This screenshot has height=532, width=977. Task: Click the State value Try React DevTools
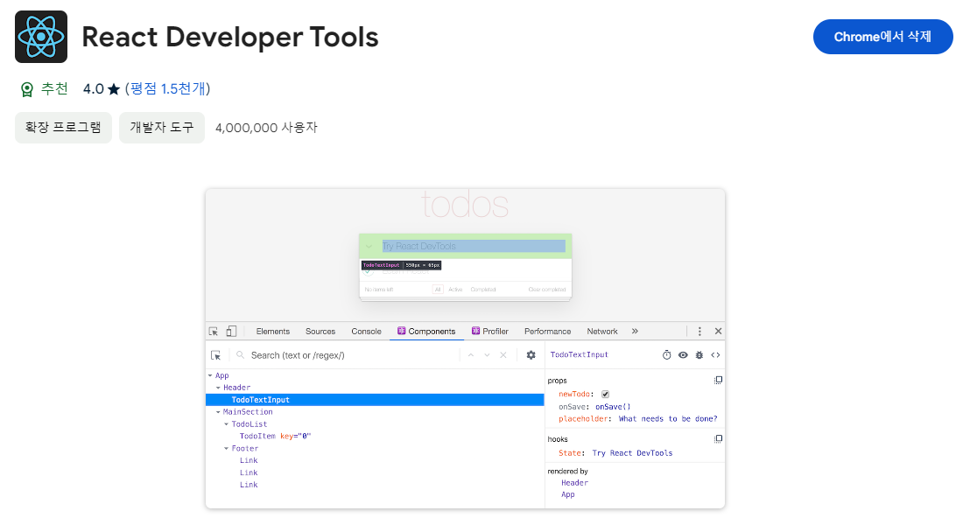pos(632,453)
